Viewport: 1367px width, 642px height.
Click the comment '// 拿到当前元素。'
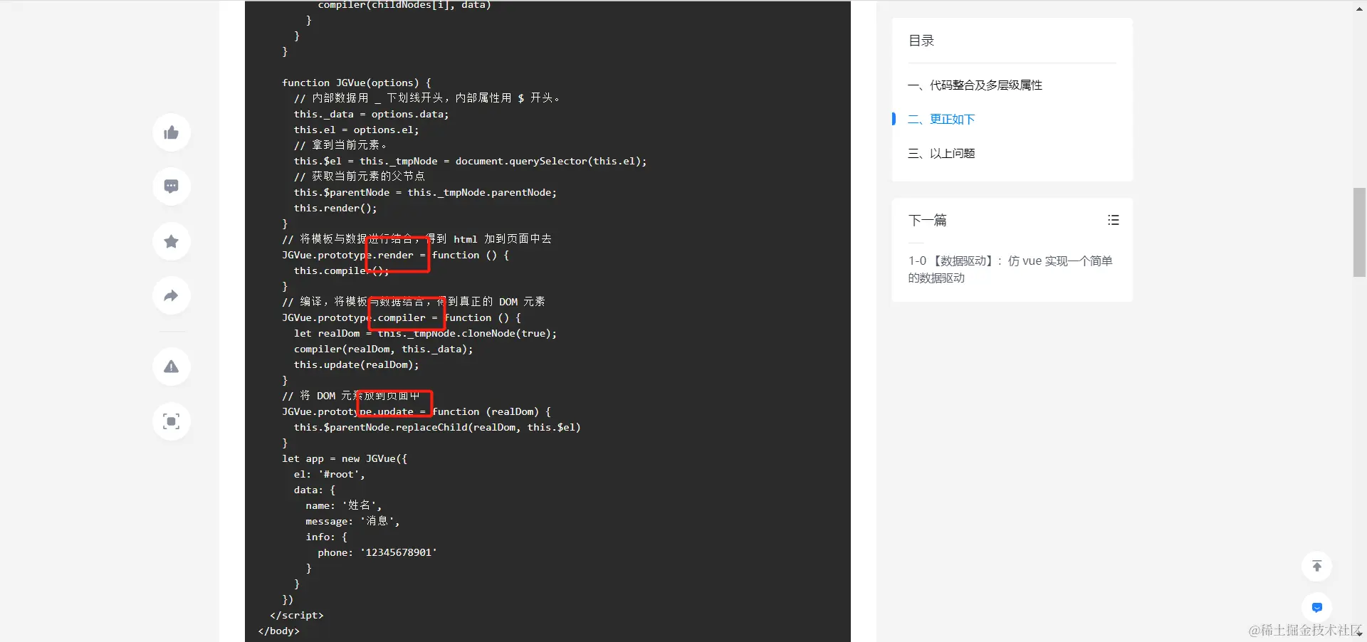(x=340, y=145)
